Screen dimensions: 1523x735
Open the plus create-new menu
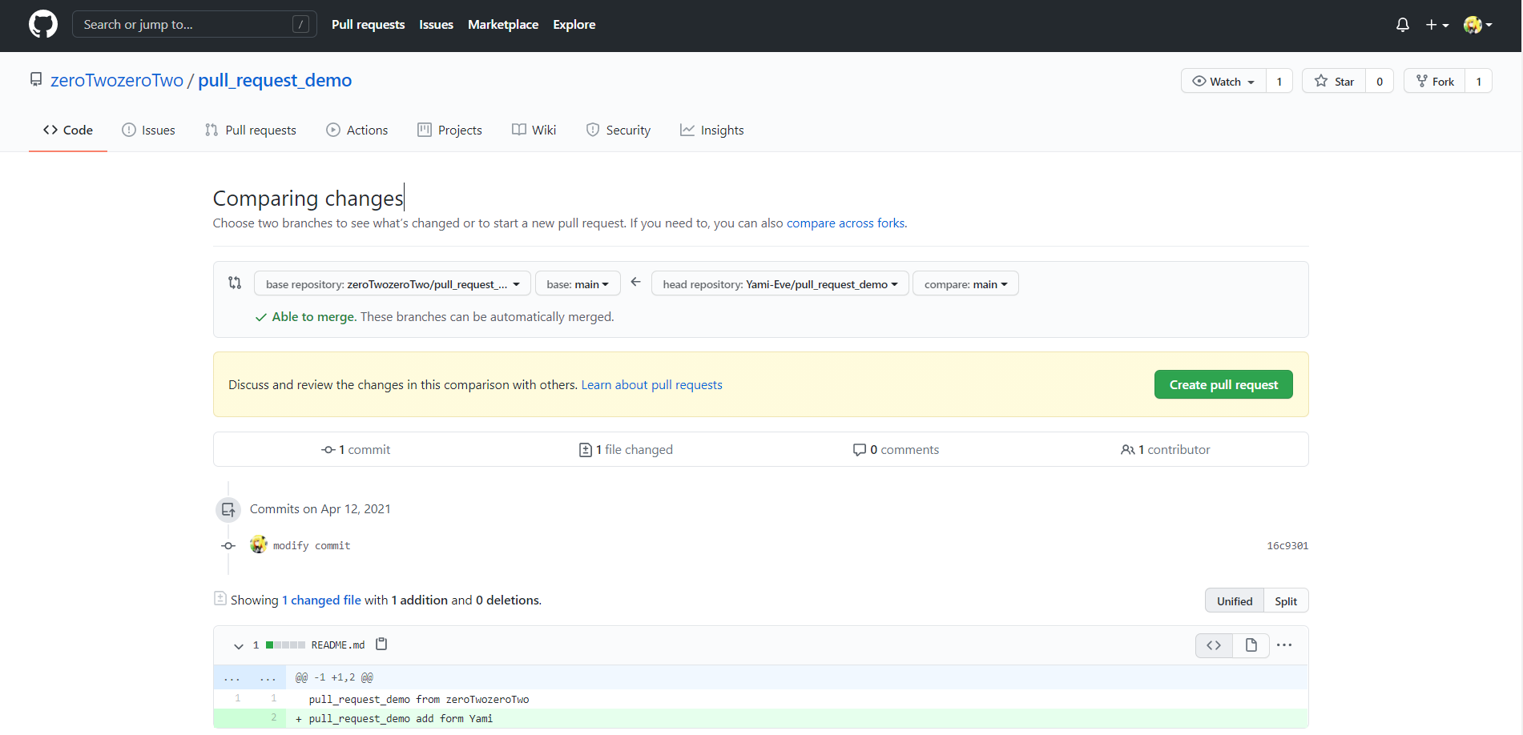1437,25
